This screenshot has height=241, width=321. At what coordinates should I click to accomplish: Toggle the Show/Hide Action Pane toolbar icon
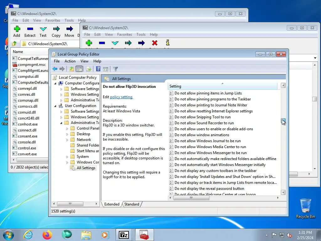(106, 69)
